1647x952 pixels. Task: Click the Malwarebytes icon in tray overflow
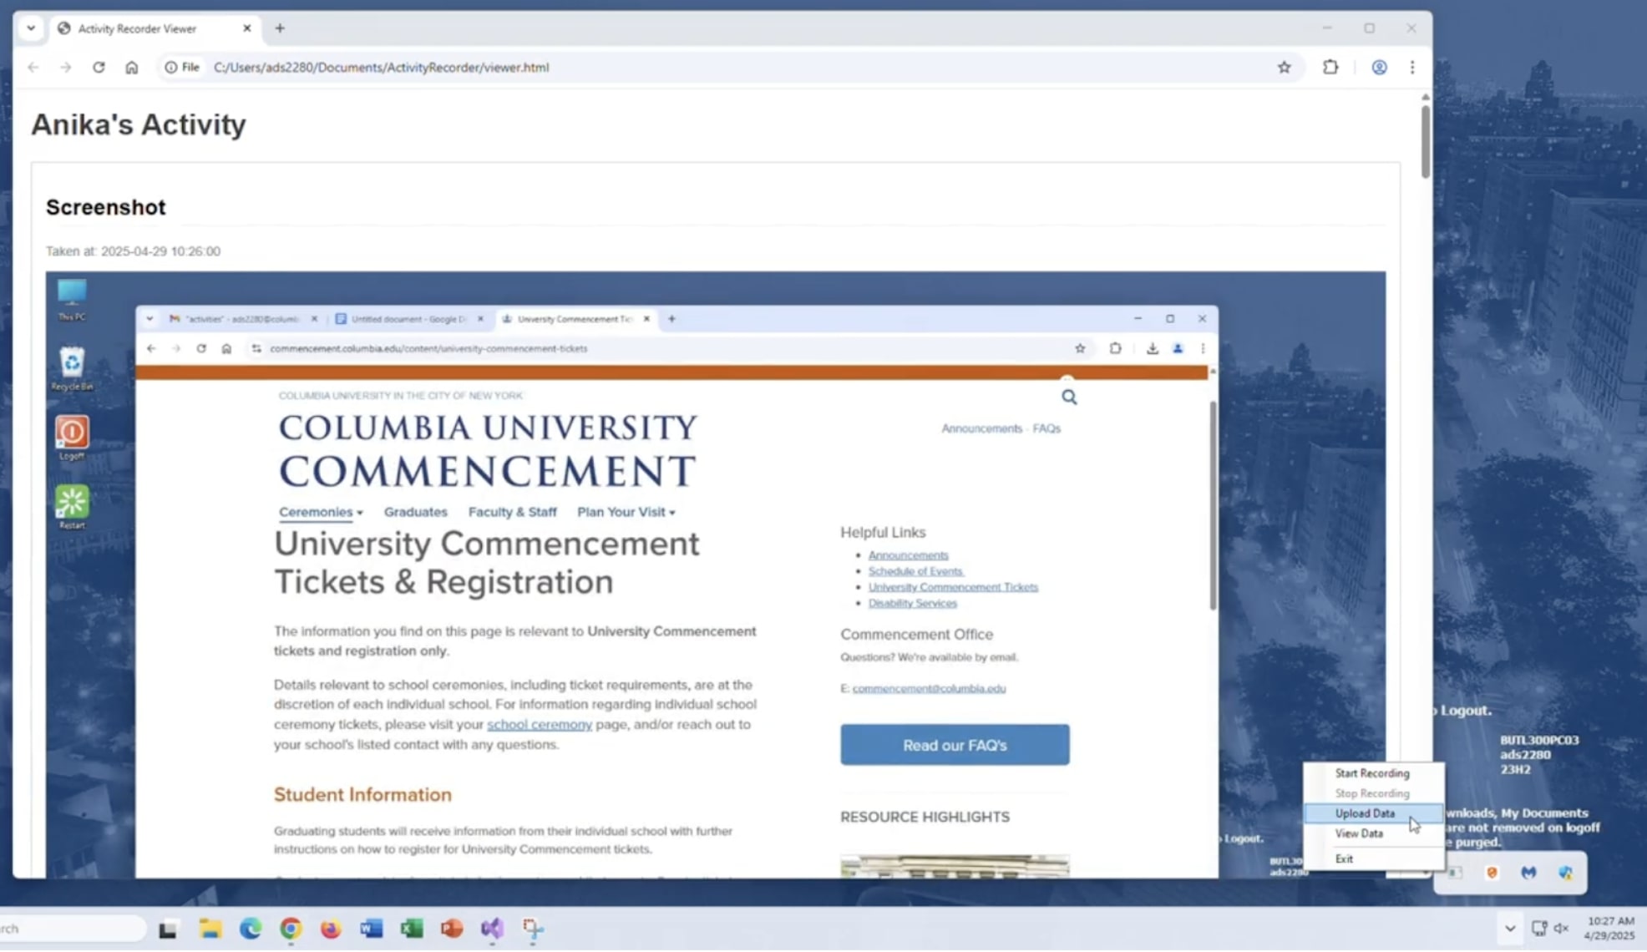tap(1528, 873)
